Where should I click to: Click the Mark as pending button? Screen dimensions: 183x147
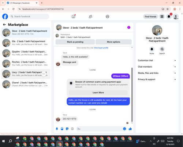(75, 42)
